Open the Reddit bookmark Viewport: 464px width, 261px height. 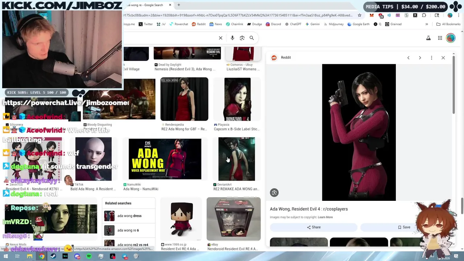tap(199, 24)
